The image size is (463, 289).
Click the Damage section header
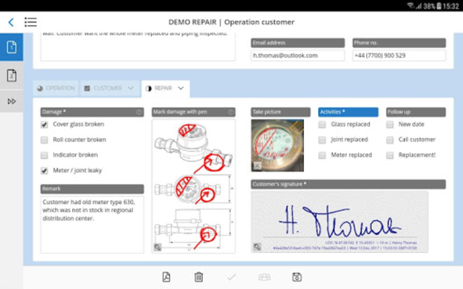coord(92,112)
